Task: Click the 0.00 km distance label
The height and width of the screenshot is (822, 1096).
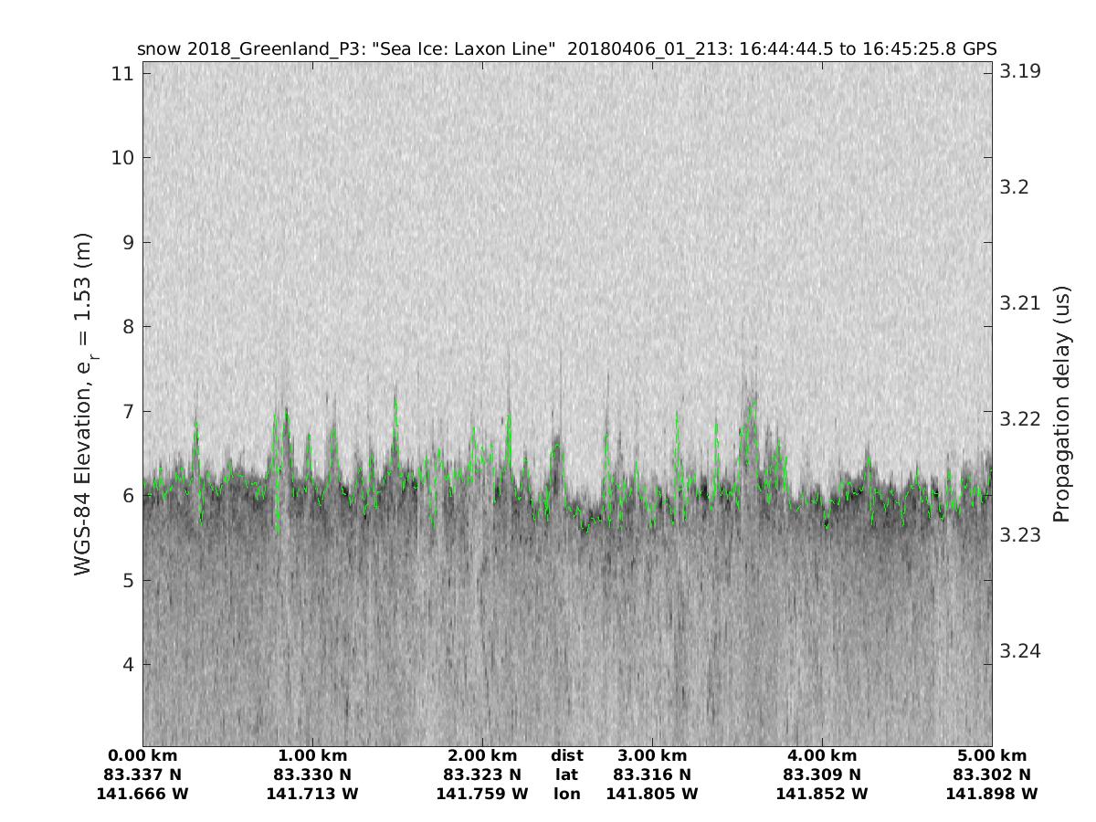Action: [142, 755]
